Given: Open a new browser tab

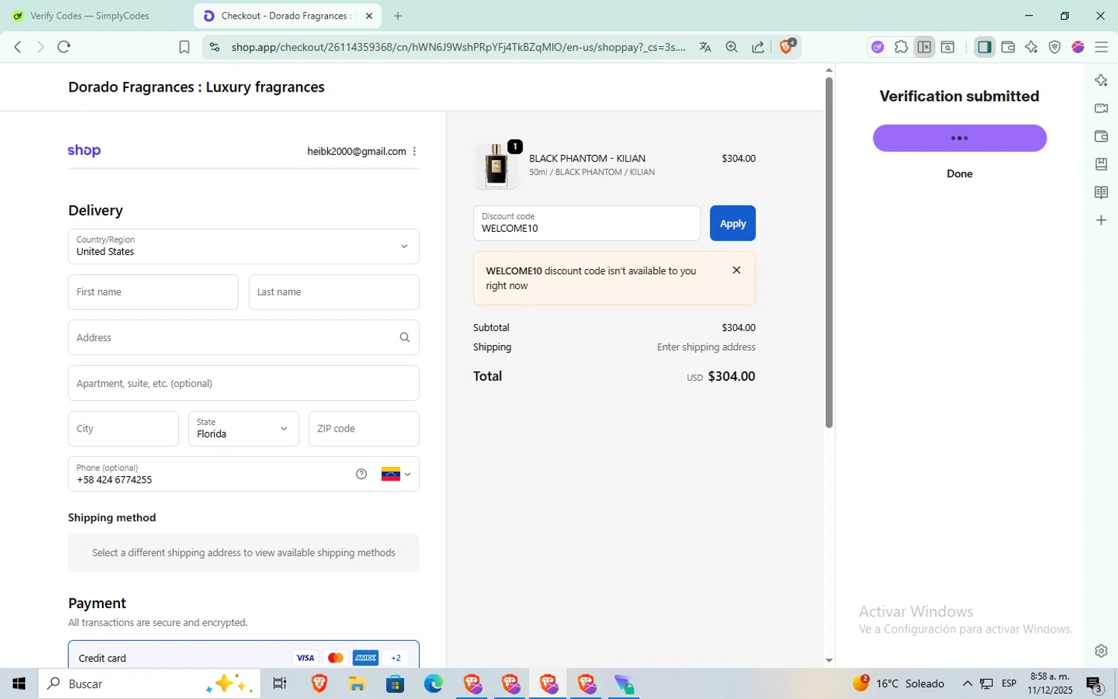Looking at the screenshot, I should 398,16.
